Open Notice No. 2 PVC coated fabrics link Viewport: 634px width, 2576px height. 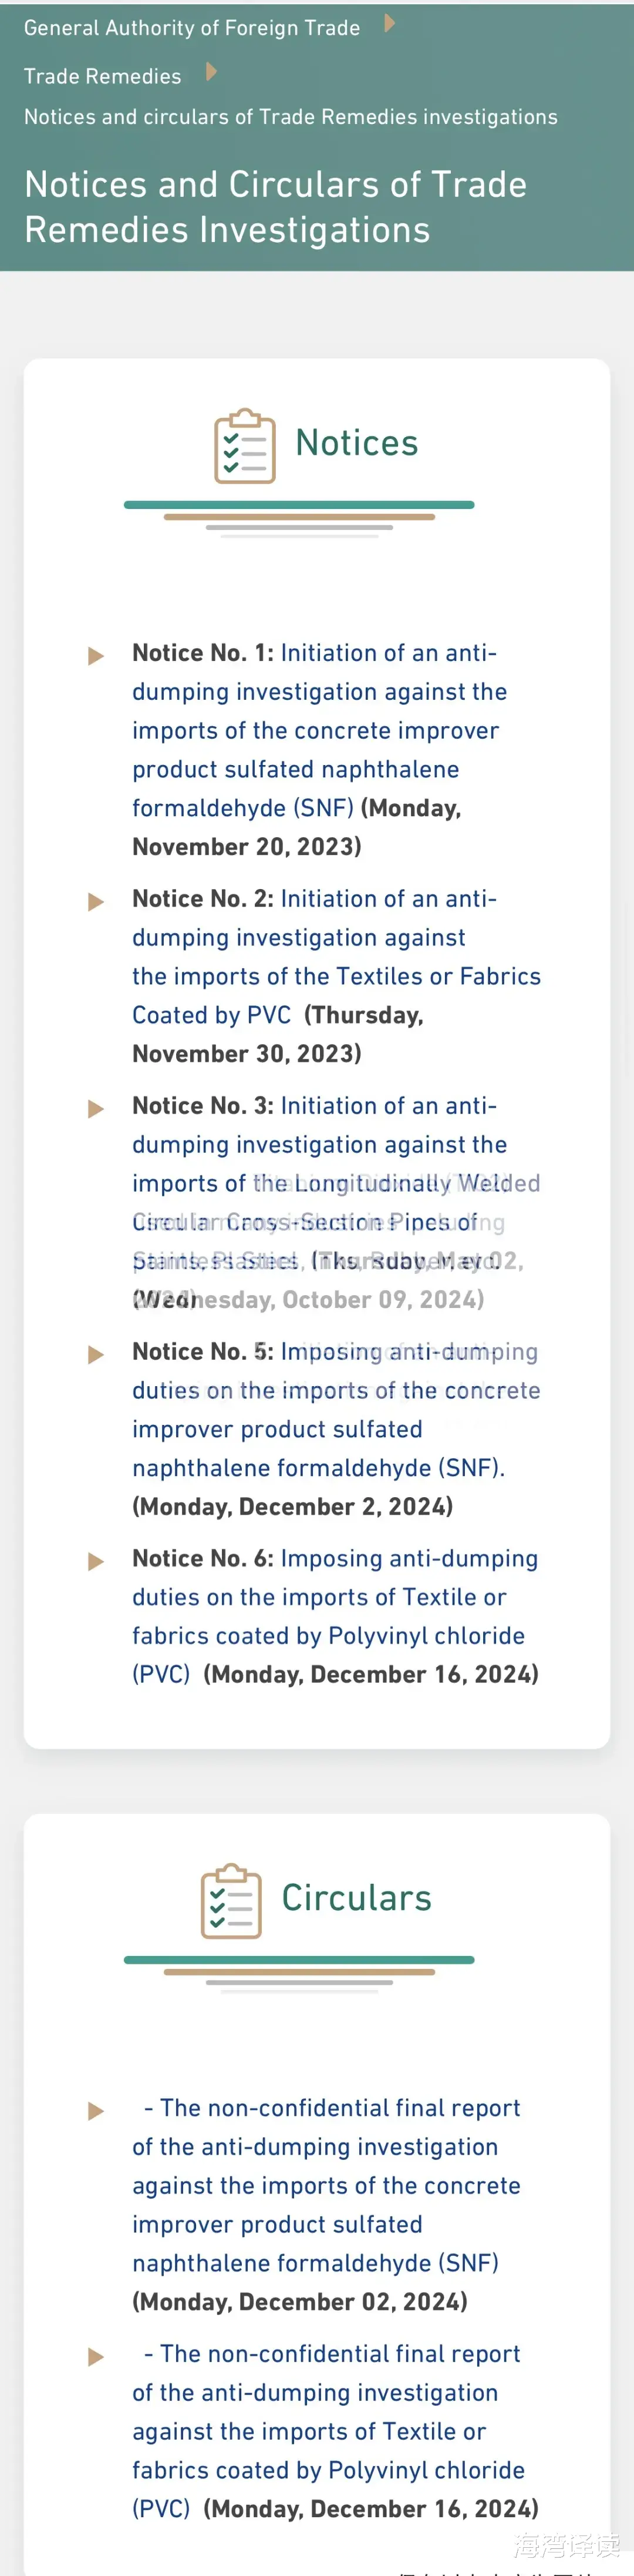tap(335, 976)
